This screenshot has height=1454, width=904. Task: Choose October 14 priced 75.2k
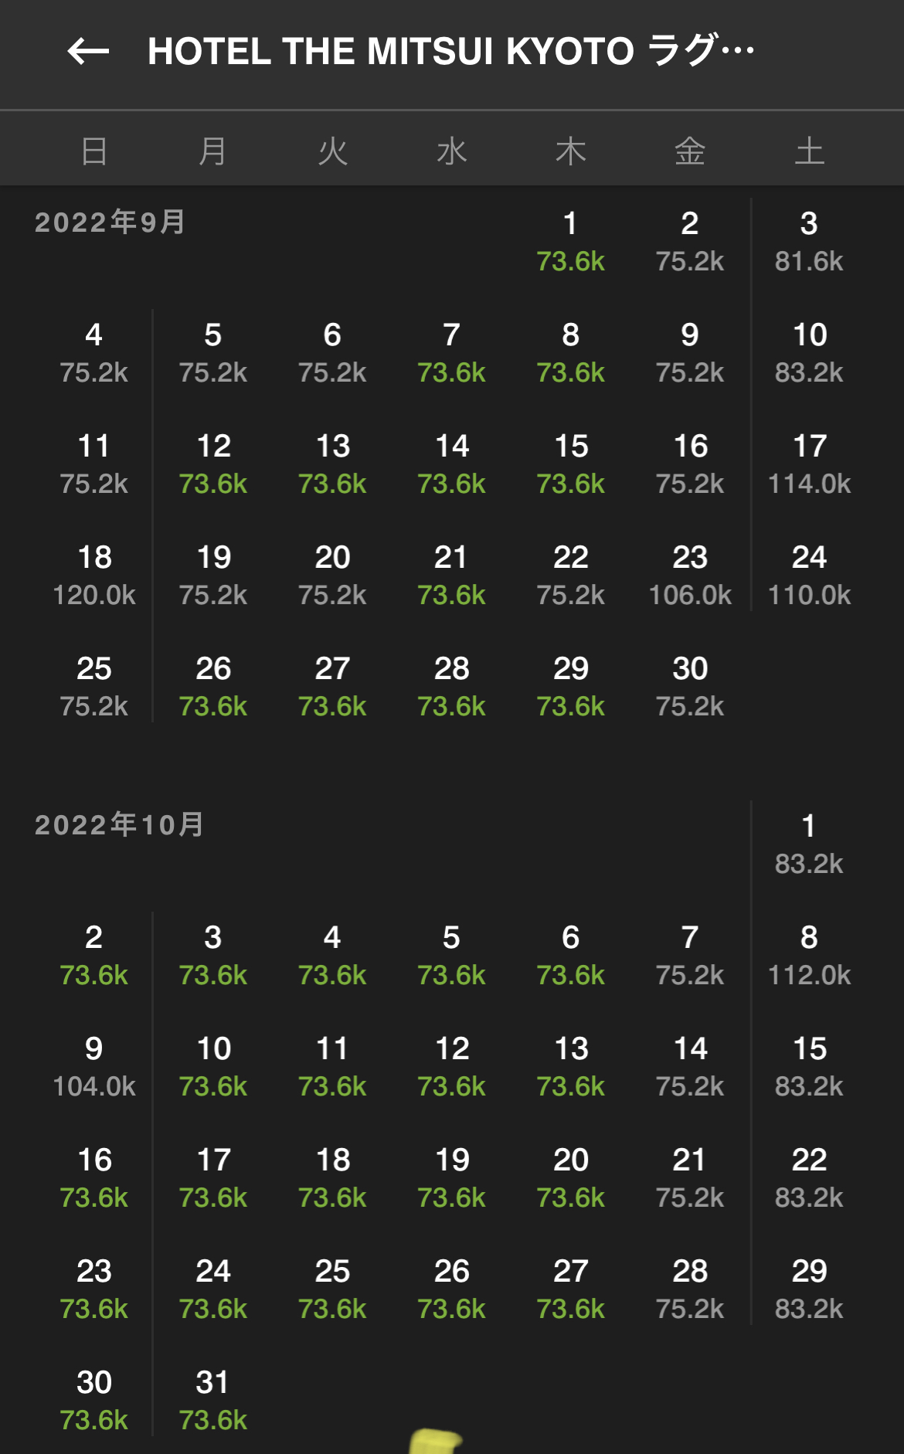(x=689, y=1067)
